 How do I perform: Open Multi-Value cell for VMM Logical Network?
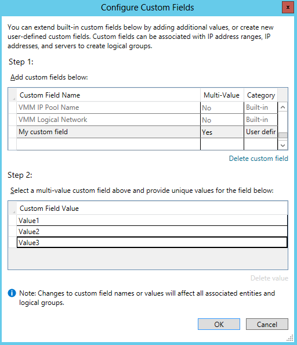(222, 120)
